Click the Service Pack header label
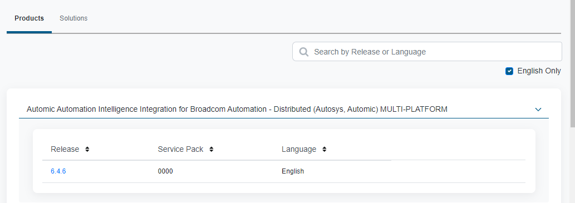 (180, 149)
